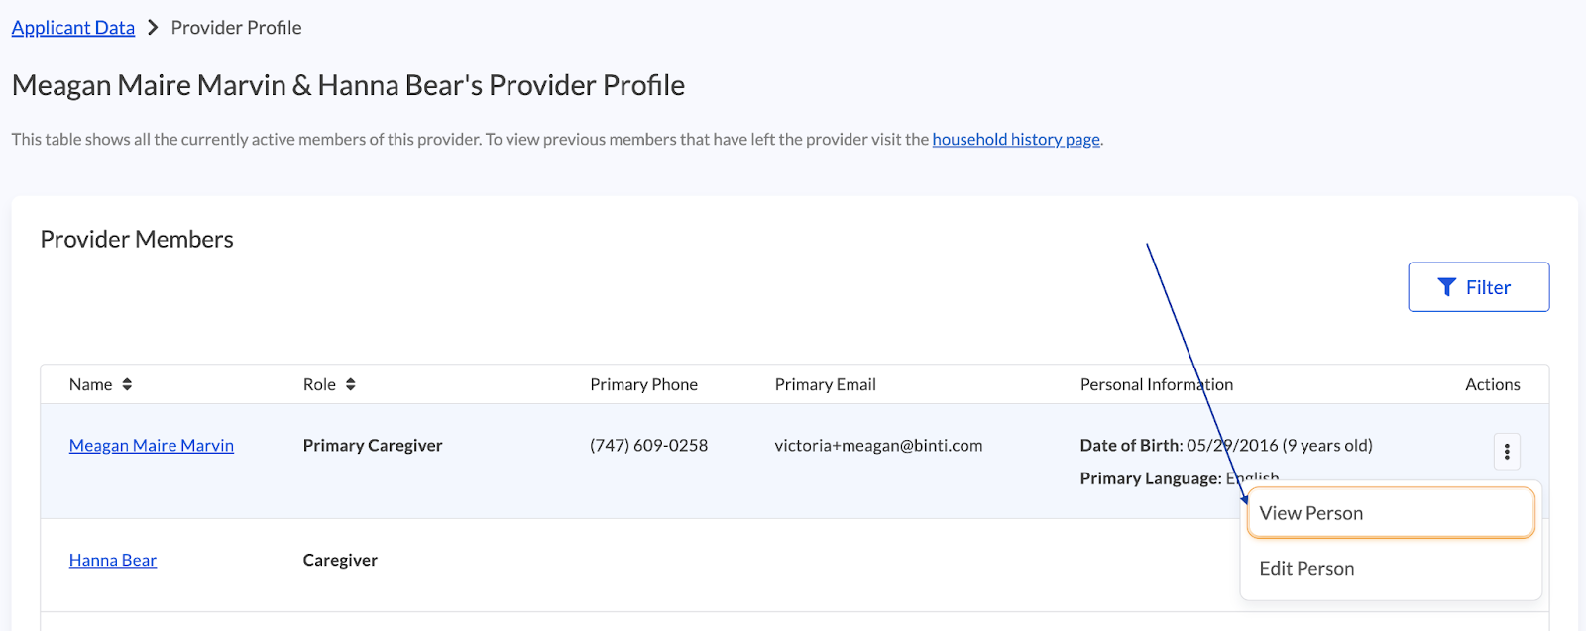The image size is (1586, 631).
Task: Click the Role column header text
Action: (x=319, y=384)
